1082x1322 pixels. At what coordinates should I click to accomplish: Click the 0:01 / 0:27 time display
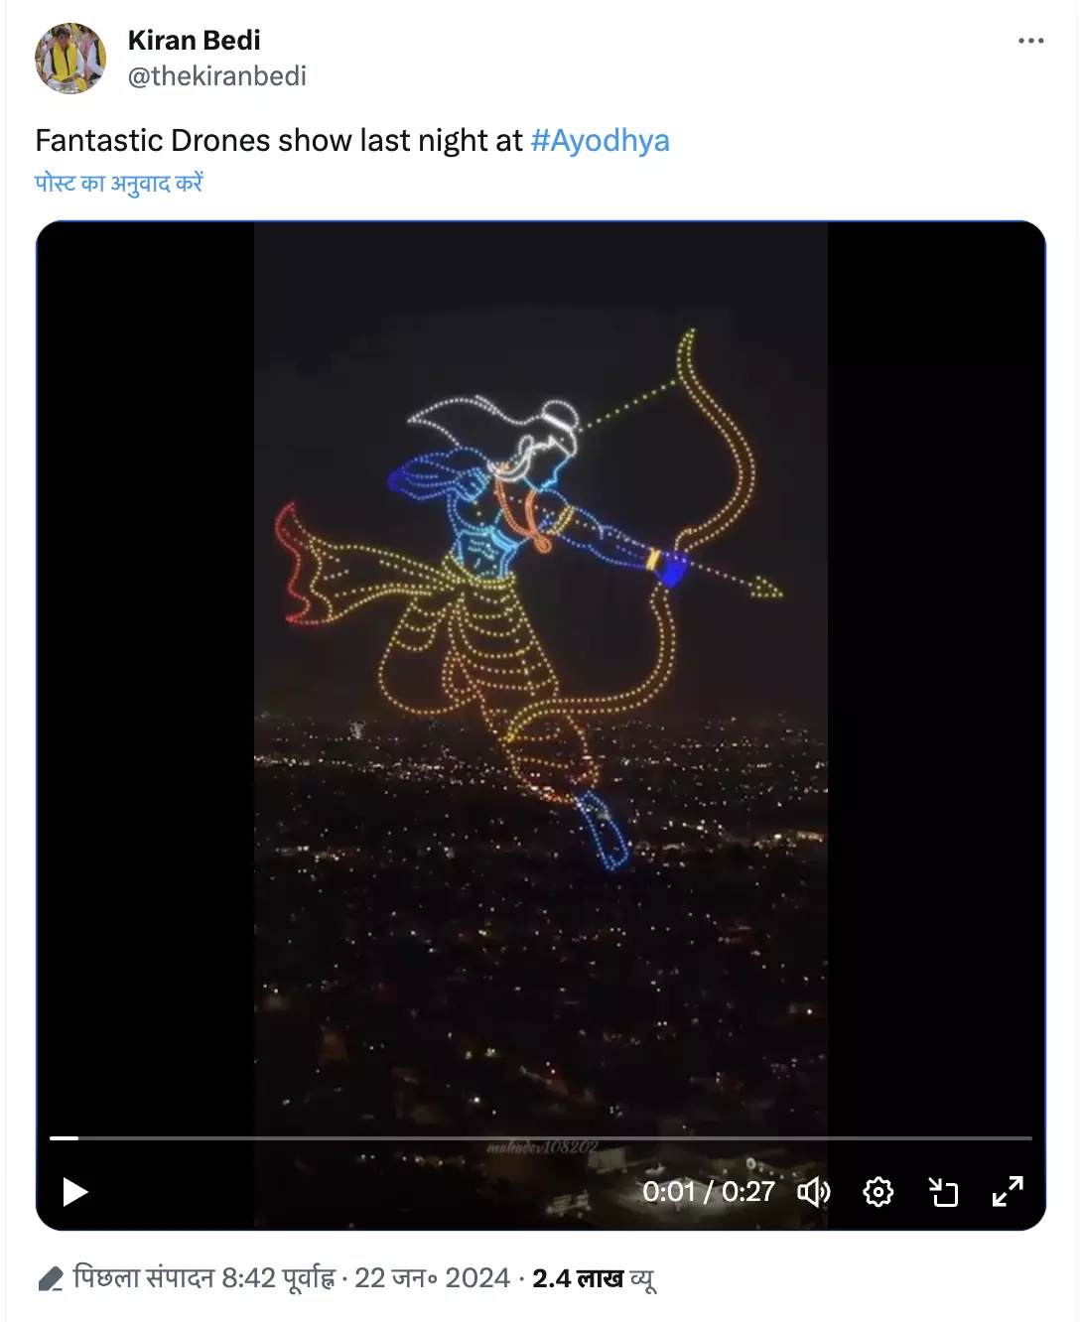(x=708, y=1191)
